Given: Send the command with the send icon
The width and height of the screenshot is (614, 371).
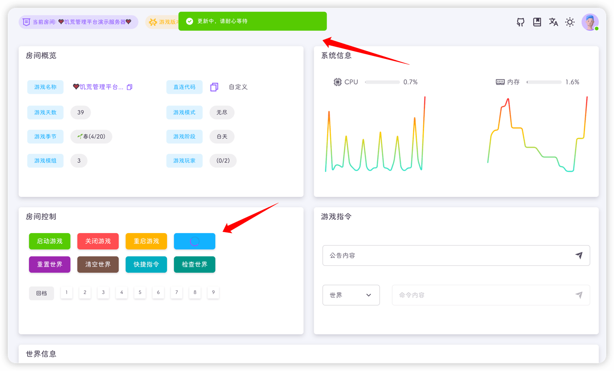Looking at the screenshot, I should pyautogui.click(x=579, y=295).
